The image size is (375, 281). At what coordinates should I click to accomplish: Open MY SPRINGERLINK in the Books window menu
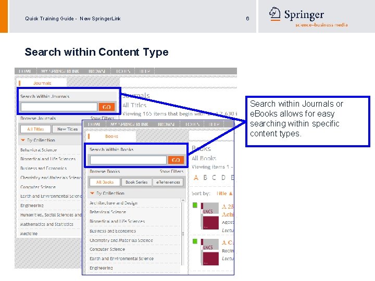point(129,124)
